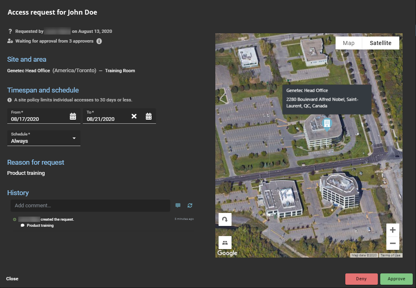Viewport: 416px width, 288px height.
Task: Switch to Satellite view tab
Action: [380, 43]
